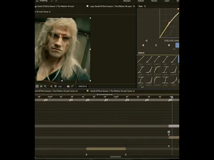Viewport: 214px width, 160px height.
Task: Select the tan layer bar in timeline
Action: tap(106, 149)
